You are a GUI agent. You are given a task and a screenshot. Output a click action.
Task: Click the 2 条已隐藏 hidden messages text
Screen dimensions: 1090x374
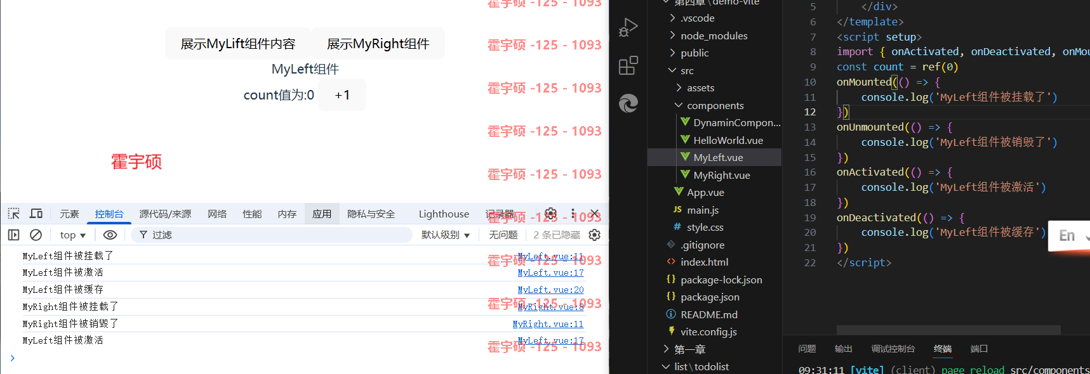[x=557, y=235]
